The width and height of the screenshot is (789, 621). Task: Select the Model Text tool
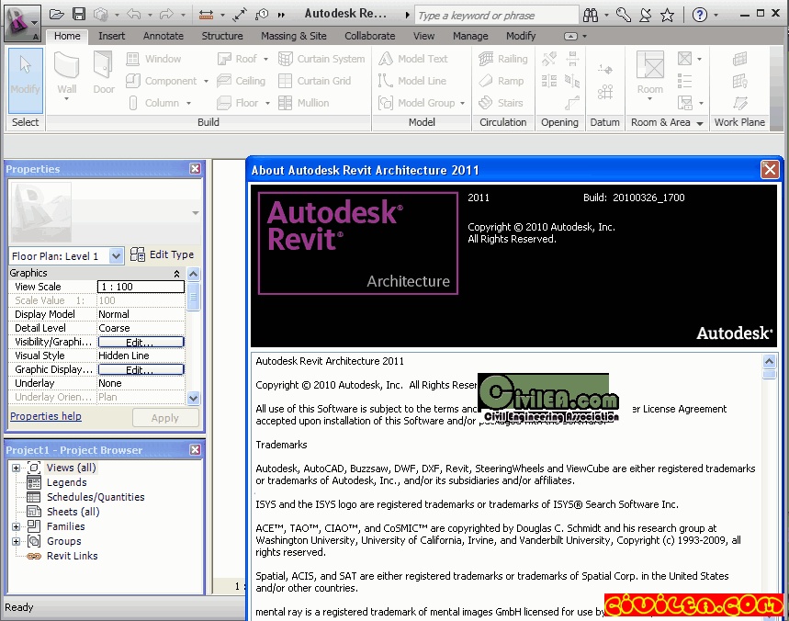click(412, 59)
